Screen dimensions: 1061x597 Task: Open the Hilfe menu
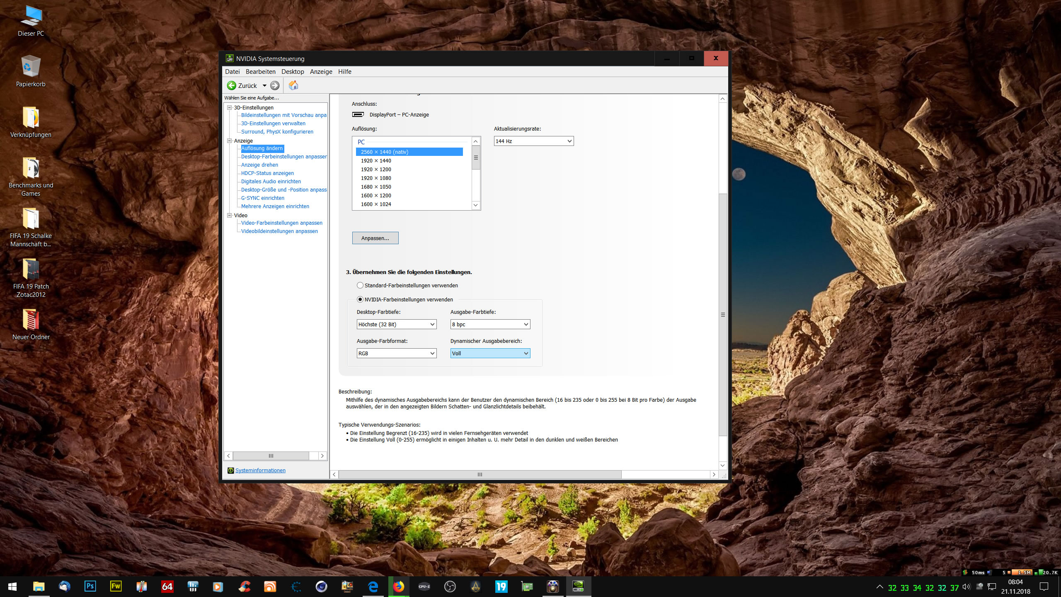344,72
